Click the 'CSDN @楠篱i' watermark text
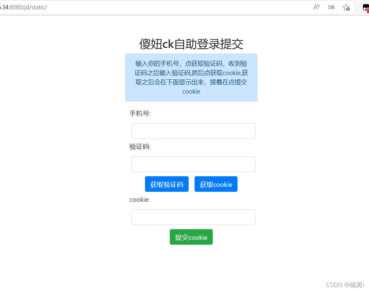 click(345, 285)
